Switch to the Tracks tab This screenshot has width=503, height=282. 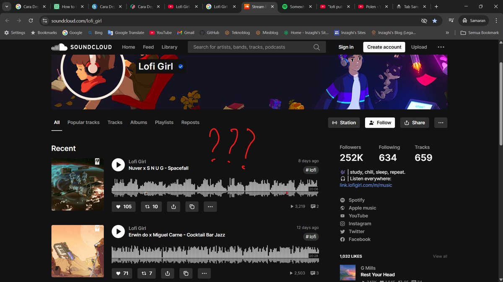(x=115, y=123)
